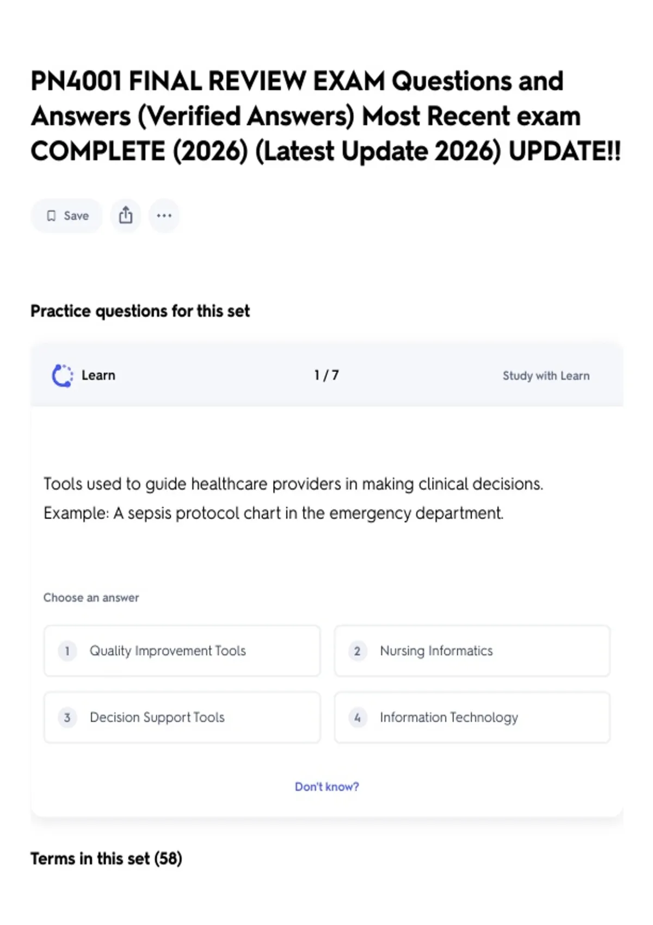Click the number 1 answer badge
The height and width of the screenshot is (925, 653).
[67, 651]
